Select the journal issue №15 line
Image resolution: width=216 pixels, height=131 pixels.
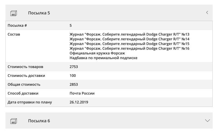coord(129,44)
